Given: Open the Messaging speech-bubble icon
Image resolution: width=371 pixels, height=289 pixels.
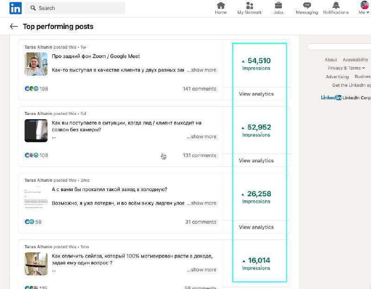Looking at the screenshot, I should (307, 6).
